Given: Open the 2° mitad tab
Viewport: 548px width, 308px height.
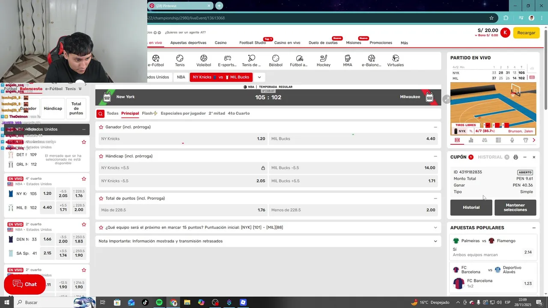Looking at the screenshot, I should (x=217, y=113).
